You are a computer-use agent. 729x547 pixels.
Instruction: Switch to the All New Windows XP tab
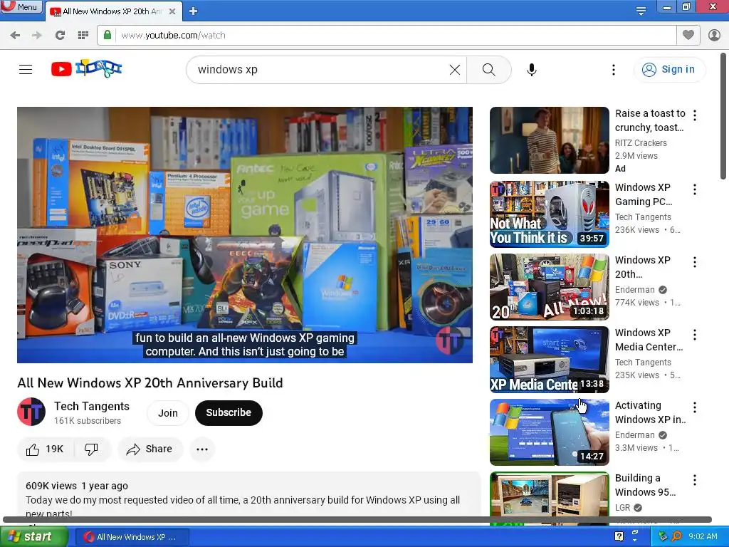click(113, 11)
